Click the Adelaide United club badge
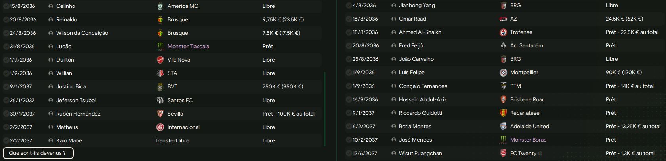 pos(503,126)
